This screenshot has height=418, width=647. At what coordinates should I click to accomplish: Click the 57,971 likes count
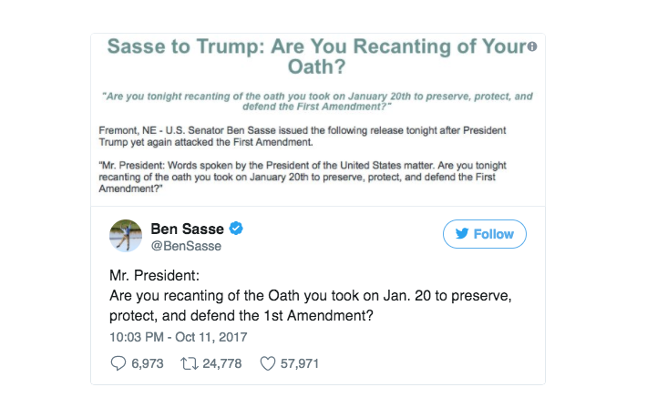tap(300, 363)
